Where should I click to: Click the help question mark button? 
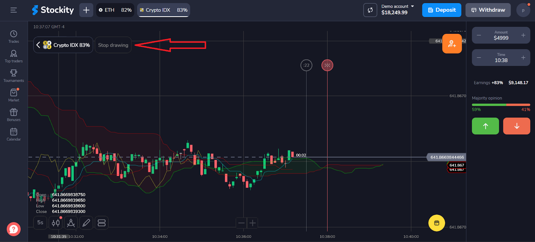click(14, 229)
